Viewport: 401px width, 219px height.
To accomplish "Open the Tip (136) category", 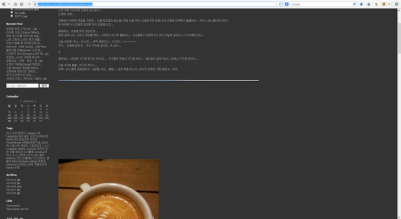I will click(x=19, y=13).
